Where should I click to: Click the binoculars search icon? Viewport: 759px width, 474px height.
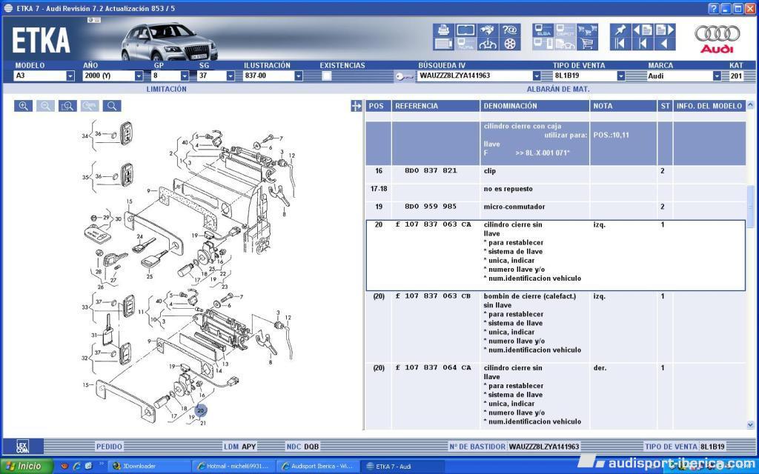coord(488,30)
